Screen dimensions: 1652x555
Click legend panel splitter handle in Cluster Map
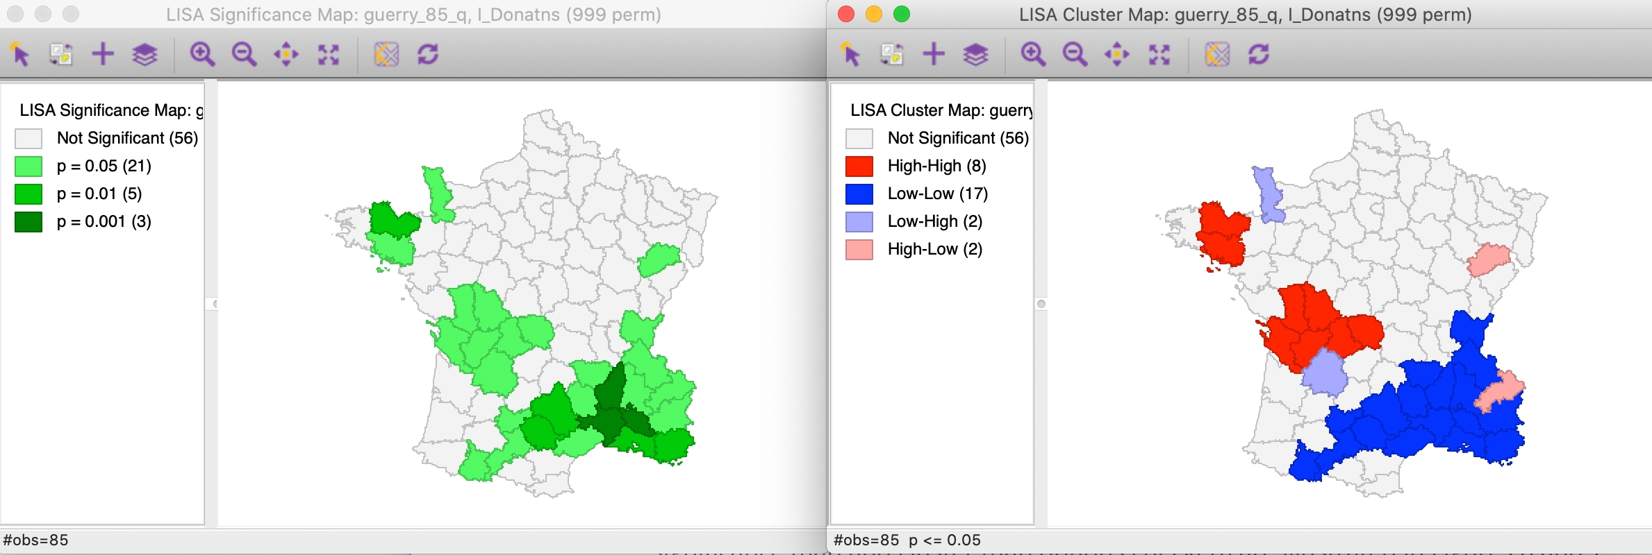(x=1041, y=304)
